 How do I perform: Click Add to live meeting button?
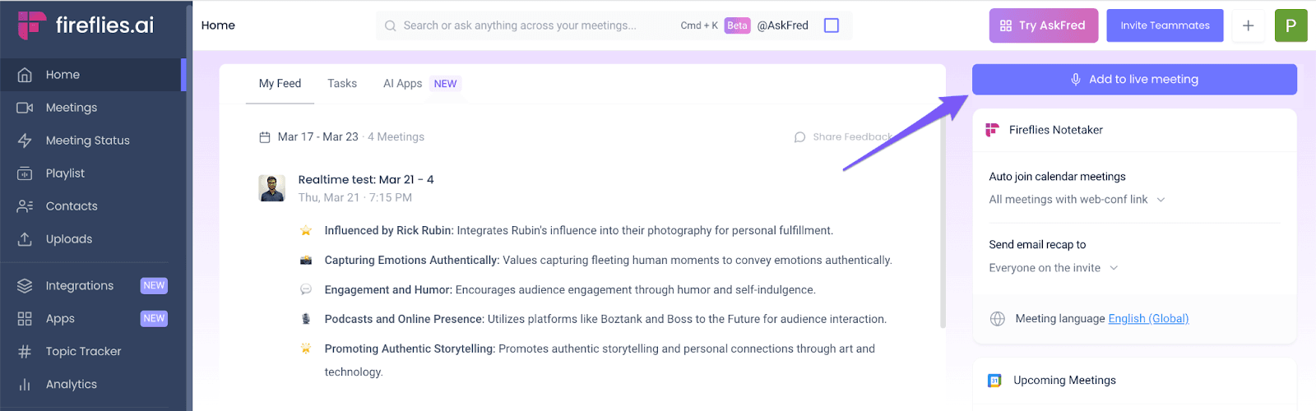click(1134, 80)
